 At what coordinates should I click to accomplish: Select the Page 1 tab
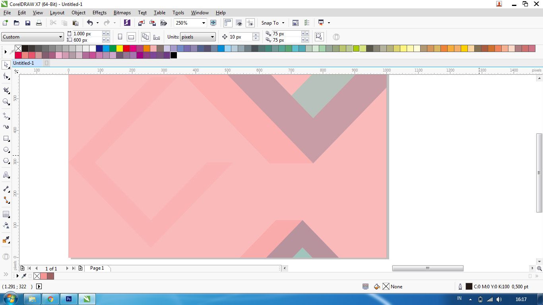[97, 268]
